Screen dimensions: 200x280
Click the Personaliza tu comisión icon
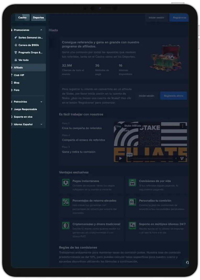pyautogui.click(x=132, y=202)
